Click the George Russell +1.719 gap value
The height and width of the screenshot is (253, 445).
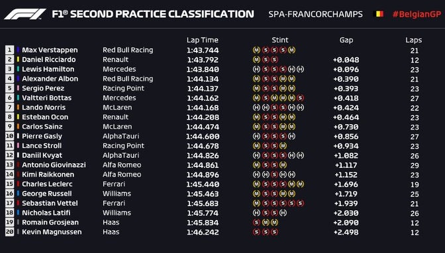point(346,194)
